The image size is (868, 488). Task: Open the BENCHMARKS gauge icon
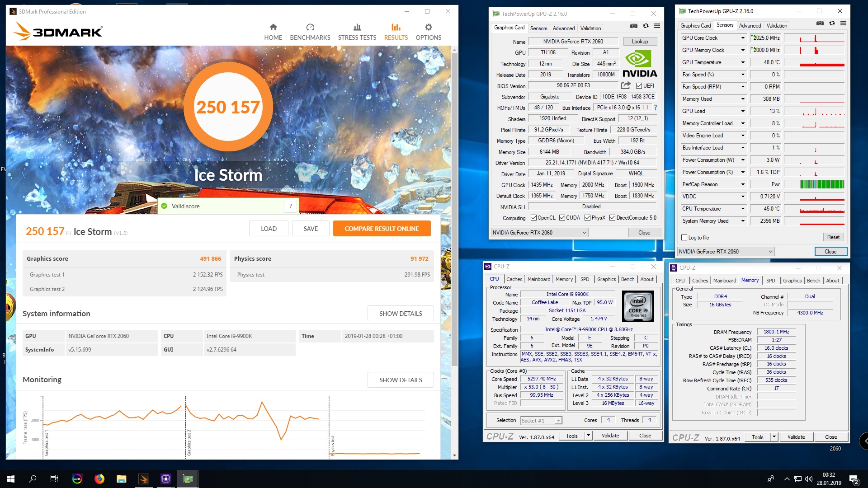[310, 27]
